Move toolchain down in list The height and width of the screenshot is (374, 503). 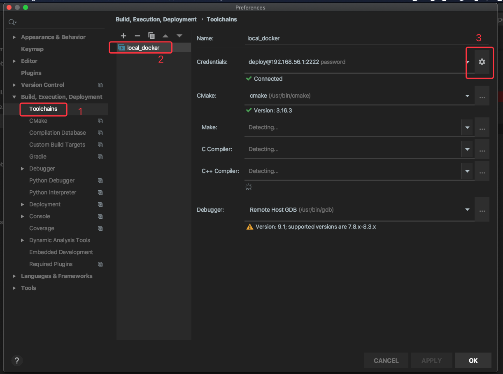[179, 36]
